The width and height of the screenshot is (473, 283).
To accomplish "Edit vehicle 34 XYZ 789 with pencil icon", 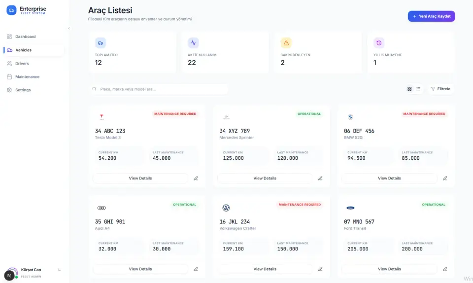I will 320,178.
